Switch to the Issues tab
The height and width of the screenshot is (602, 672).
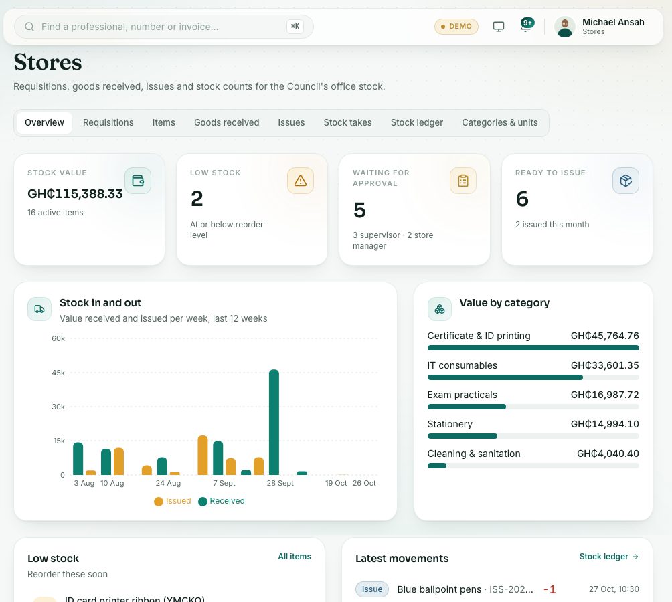[x=291, y=123]
